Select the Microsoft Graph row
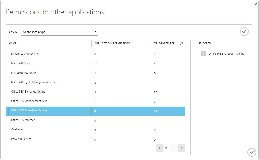 click(96, 63)
